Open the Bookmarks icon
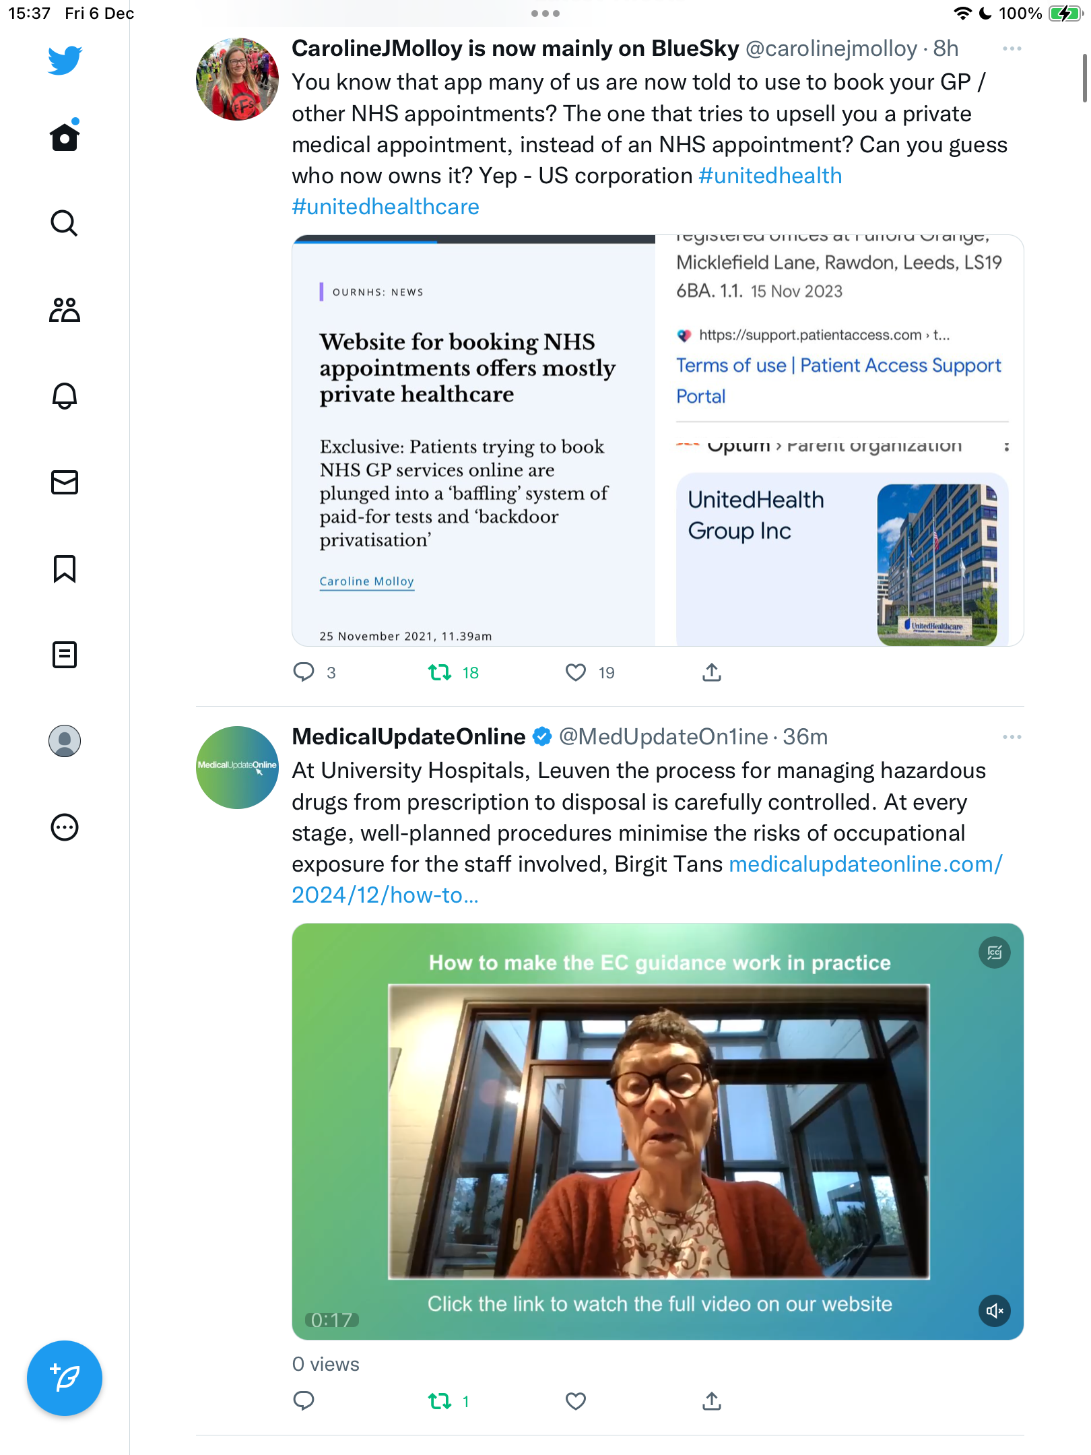Screen dimensions: 1091x1455 (65, 569)
